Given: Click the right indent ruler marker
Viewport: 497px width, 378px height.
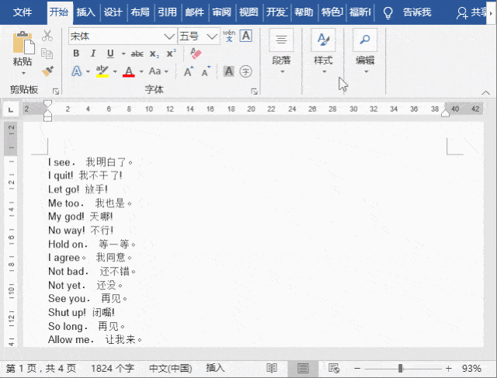Looking at the screenshot, I should coord(445,113).
